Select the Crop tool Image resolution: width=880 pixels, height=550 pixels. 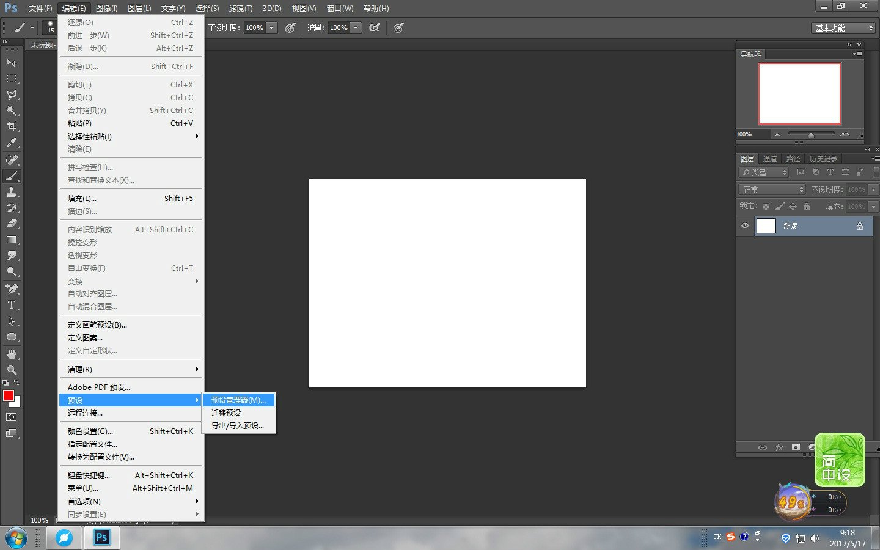pos(12,127)
